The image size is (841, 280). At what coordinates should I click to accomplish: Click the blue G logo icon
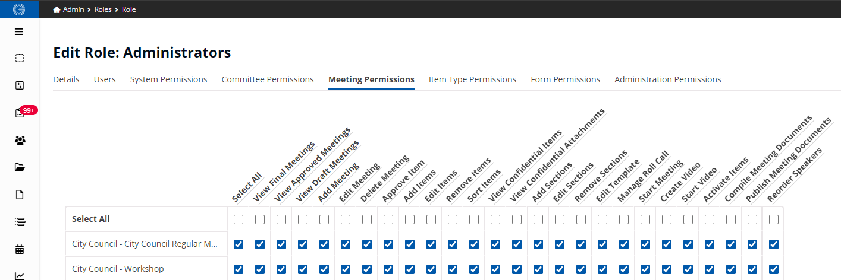tap(19, 9)
